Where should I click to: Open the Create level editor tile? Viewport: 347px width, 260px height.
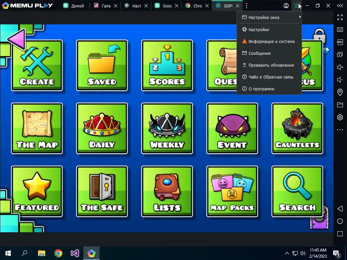pos(37,65)
